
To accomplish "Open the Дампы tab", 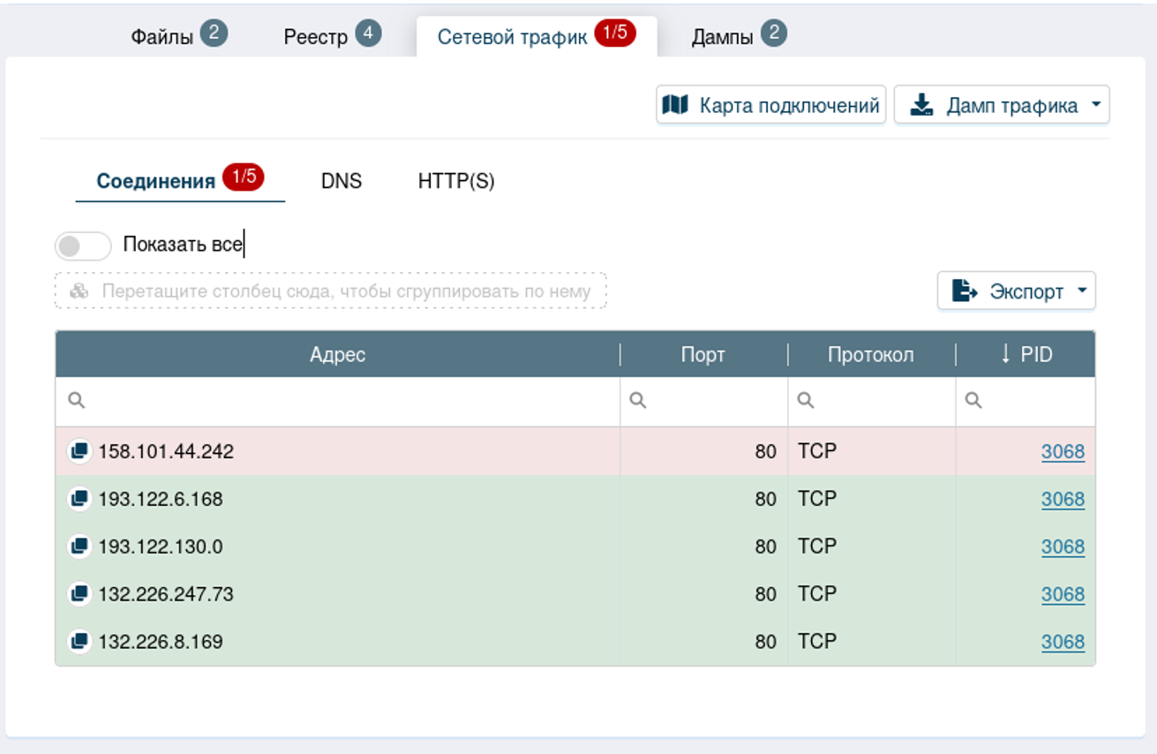I will 723,37.
